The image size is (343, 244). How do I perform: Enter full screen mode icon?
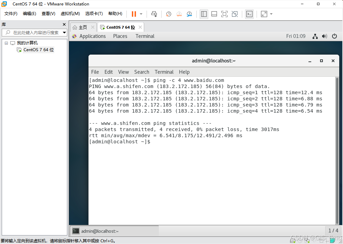point(224,14)
